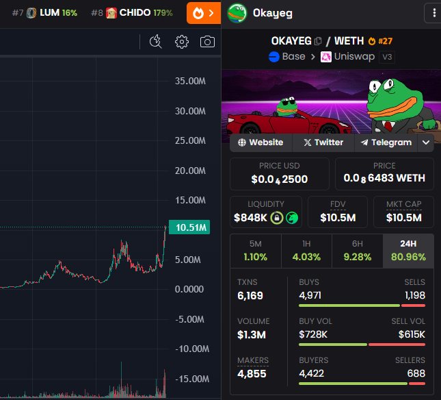Select the 6H timeframe tab
Viewport: 441px width, 400px height.
358,251
